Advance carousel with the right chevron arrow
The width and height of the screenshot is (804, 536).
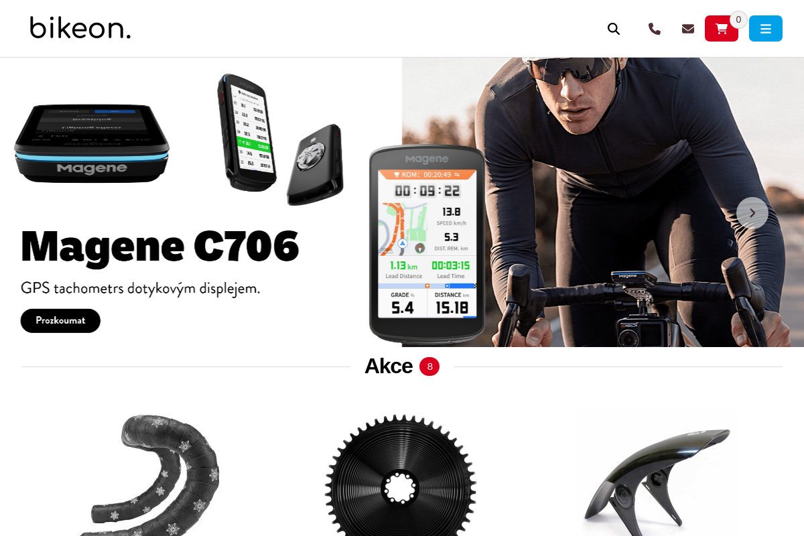point(752,213)
